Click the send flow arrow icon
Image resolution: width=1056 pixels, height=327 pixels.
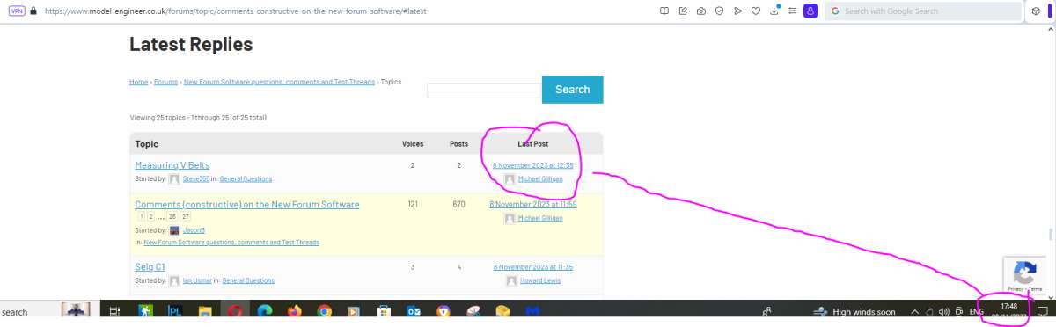(x=737, y=11)
